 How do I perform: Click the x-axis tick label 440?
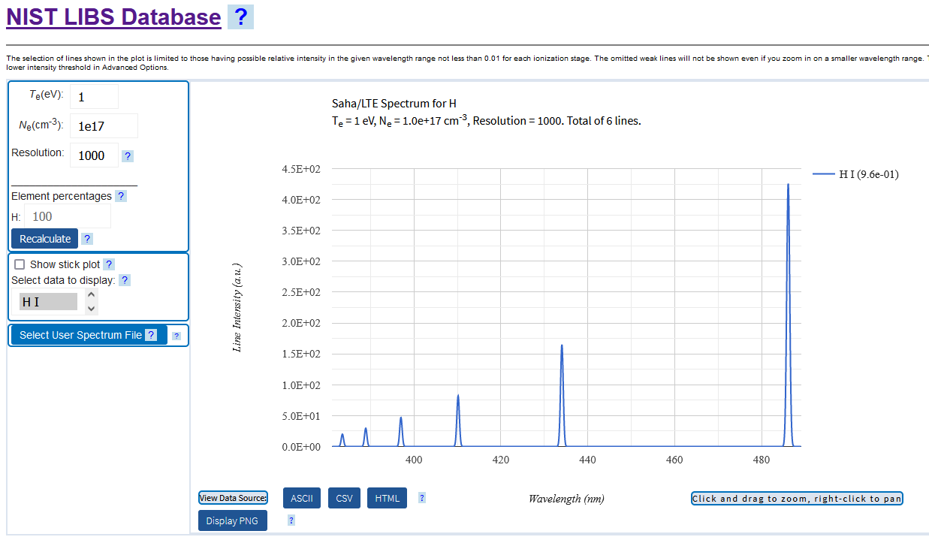point(587,460)
